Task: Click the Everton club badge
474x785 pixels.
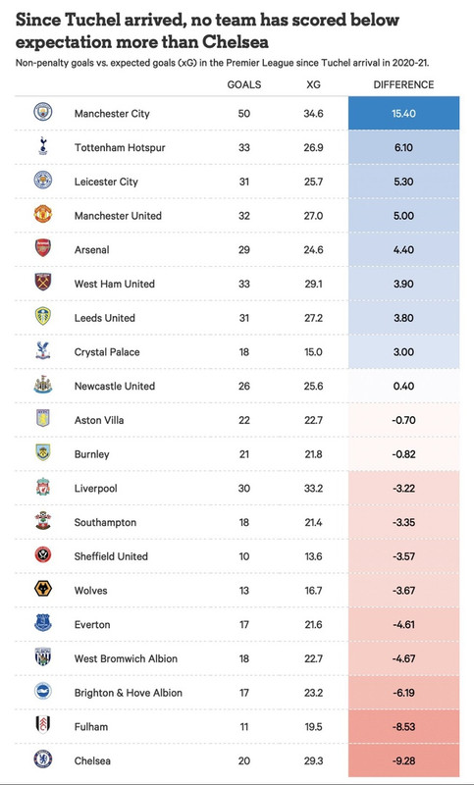Action: (43, 622)
